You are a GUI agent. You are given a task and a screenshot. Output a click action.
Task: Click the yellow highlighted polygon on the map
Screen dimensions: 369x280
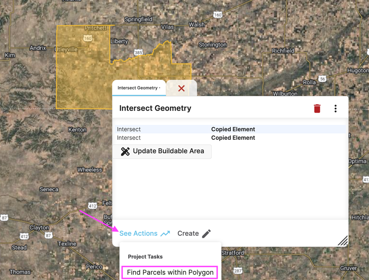pyautogui.click(x=82, y=72)
